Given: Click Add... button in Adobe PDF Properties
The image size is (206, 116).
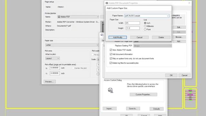Looking at the screenshot, I should coord(179,41).
